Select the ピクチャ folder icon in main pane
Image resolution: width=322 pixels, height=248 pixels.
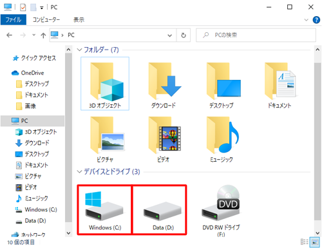[107, 135]
